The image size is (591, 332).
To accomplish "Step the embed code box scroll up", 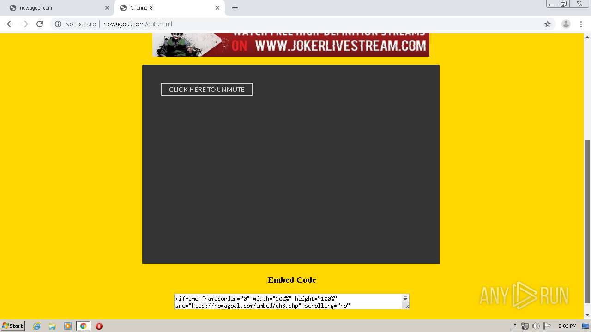I will click(405, 297).
